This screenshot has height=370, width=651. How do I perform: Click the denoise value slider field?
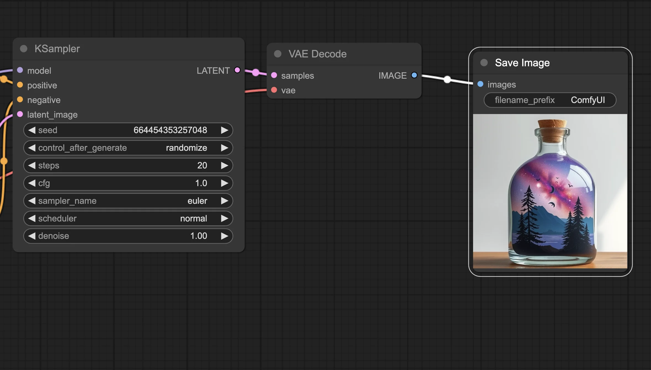point(128,236)
